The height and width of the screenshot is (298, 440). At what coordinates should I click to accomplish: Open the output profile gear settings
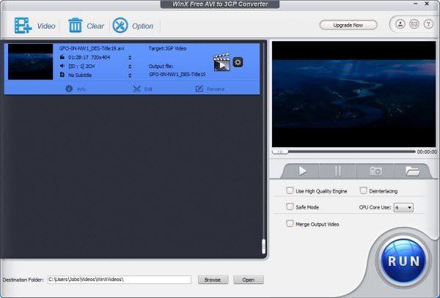[238, 62]
